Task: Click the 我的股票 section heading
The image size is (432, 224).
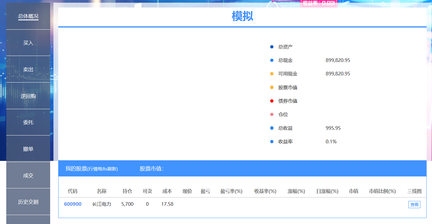Action: 76,169
